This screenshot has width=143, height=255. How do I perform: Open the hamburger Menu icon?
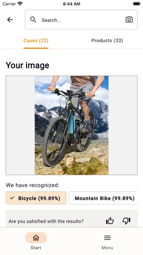(x=107, y=238)
